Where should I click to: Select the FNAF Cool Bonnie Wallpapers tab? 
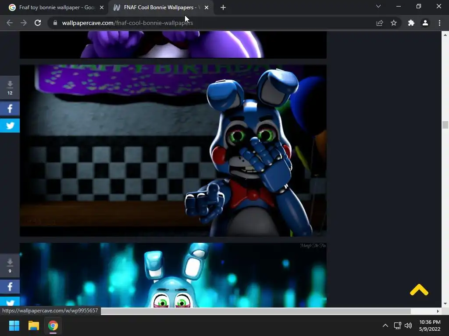160,7
